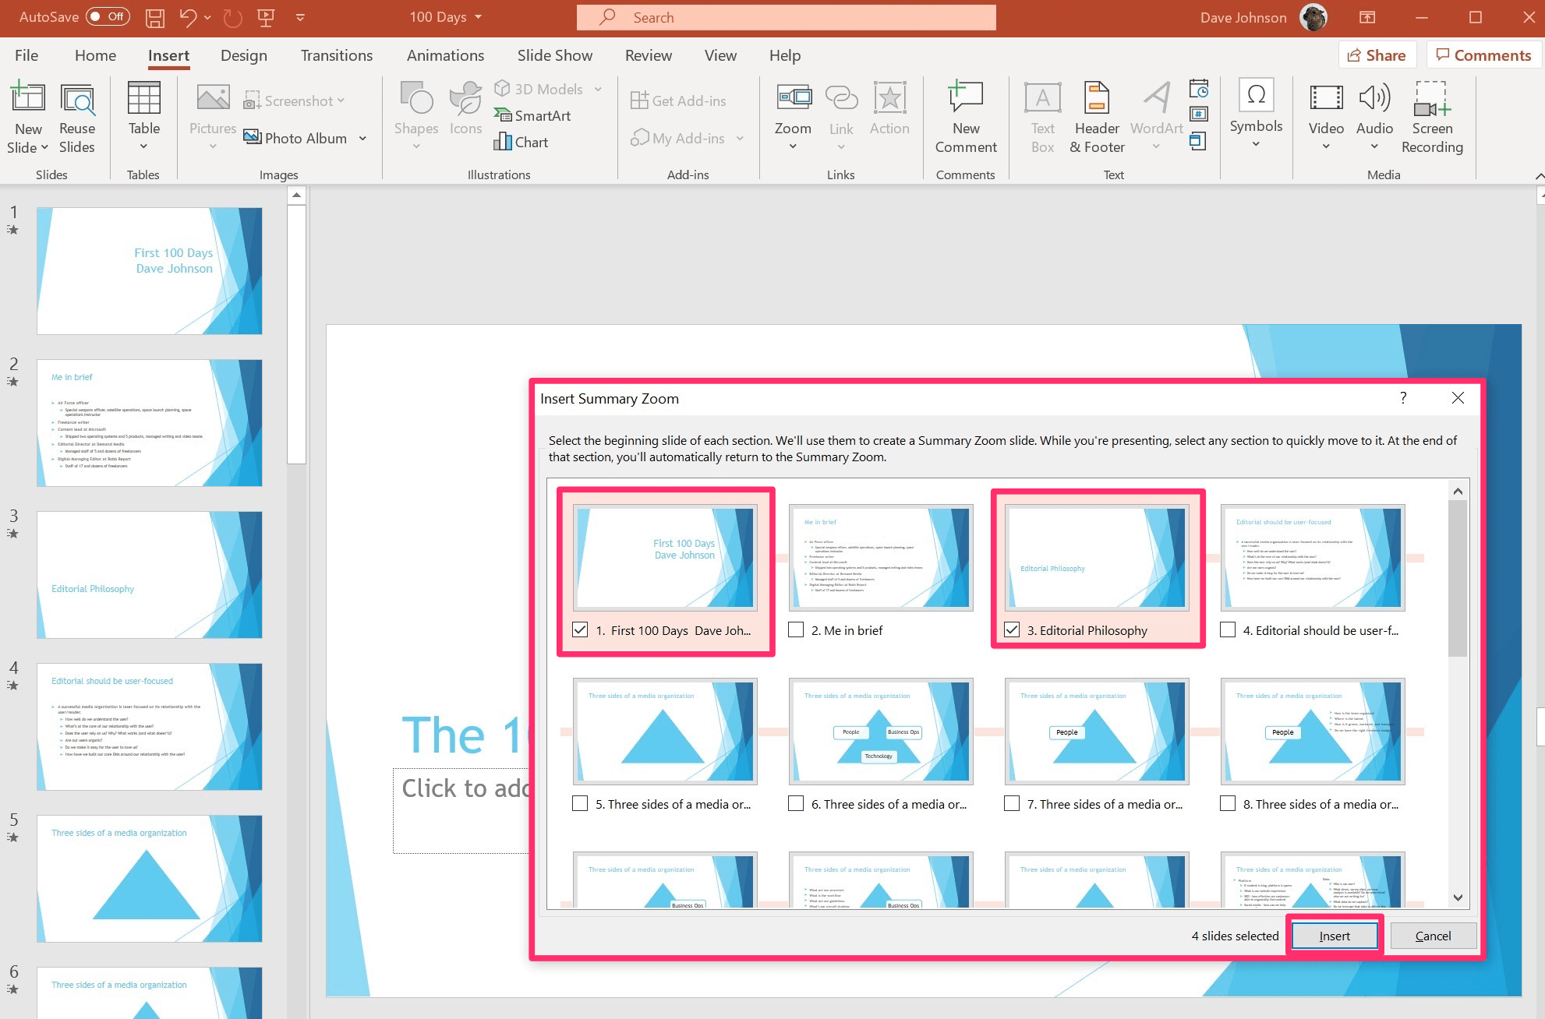1545x1019 pixels.
Task: Insert a Chart
Action: tap(521, 142)
